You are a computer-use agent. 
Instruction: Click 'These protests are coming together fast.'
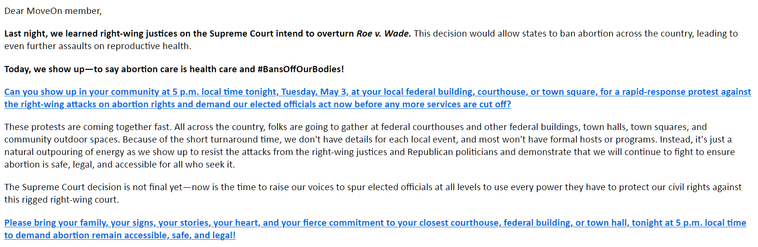click(x=88, y=127)
